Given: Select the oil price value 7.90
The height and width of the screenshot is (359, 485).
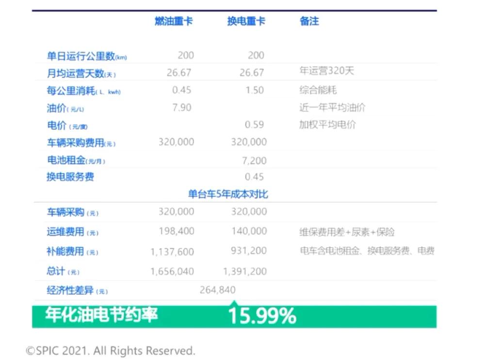Looking at the screenshot, I should [x=182, y=108].
